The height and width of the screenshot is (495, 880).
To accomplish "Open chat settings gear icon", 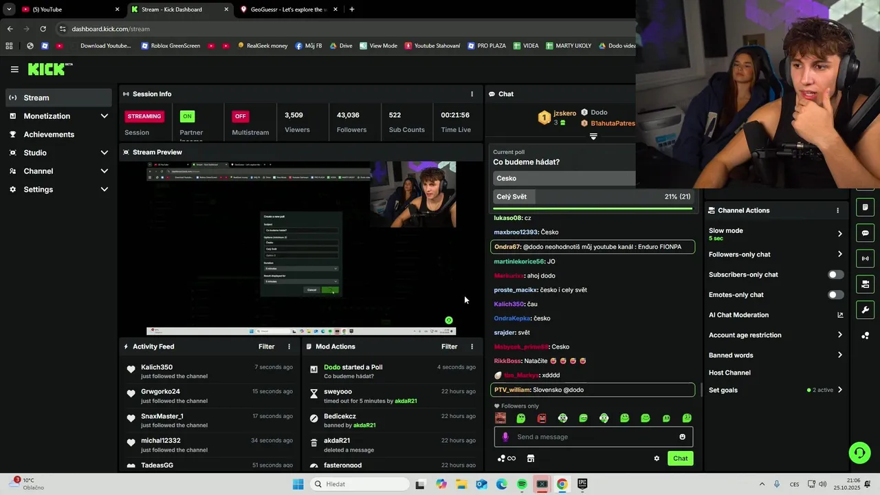I will (657, 459).
